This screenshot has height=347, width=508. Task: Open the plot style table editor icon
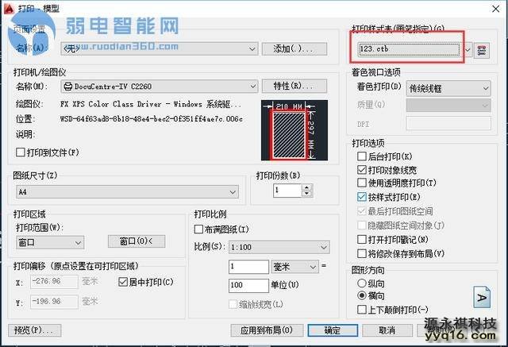point(481,49)
